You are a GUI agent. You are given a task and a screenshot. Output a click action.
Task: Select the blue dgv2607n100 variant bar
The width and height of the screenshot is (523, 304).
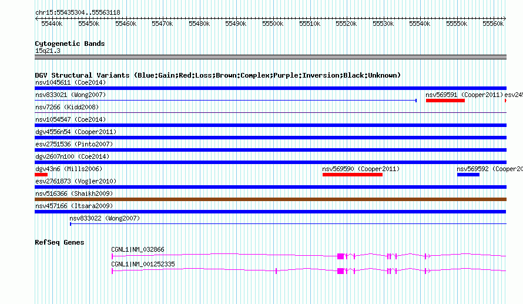[x=270, y=162]
